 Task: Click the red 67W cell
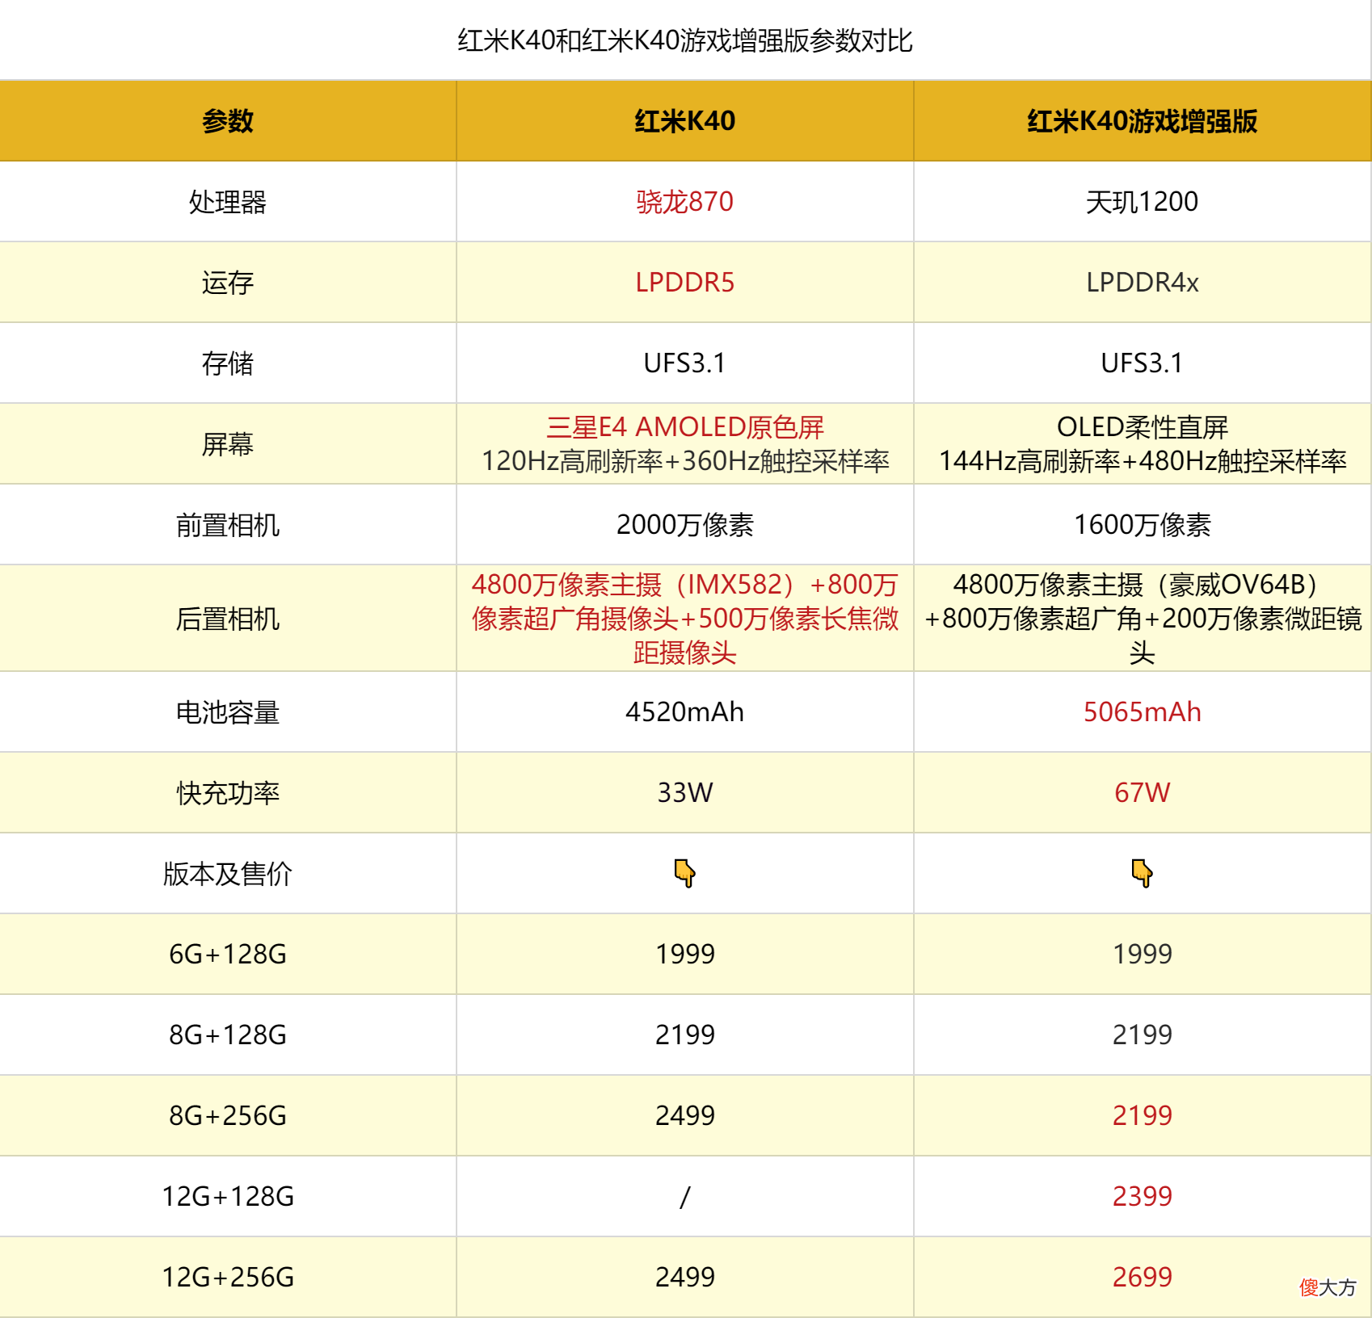(x=1142, y=793)
